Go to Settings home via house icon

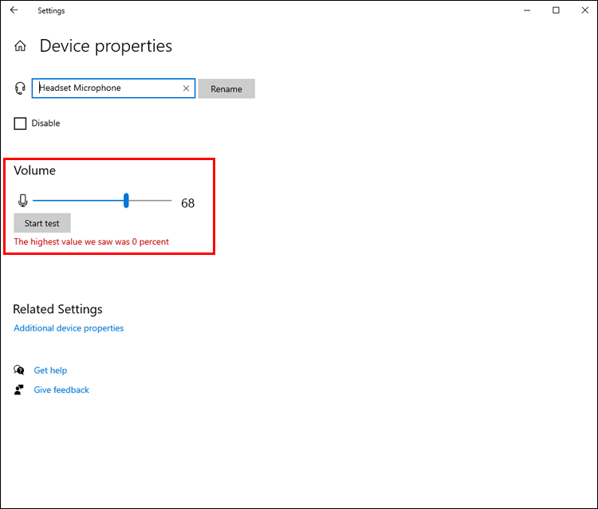click(20, 47)
